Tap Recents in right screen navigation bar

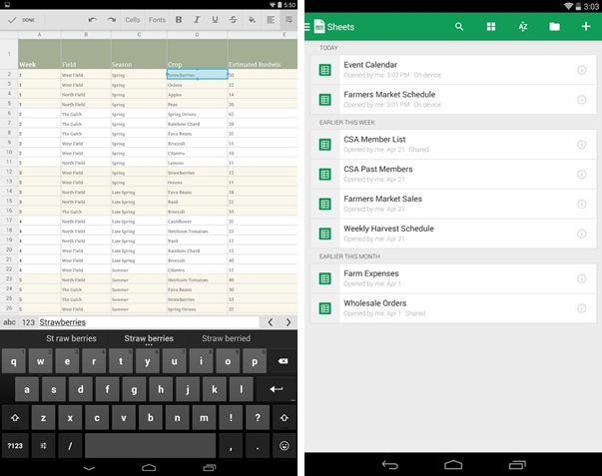pos(517,465)
